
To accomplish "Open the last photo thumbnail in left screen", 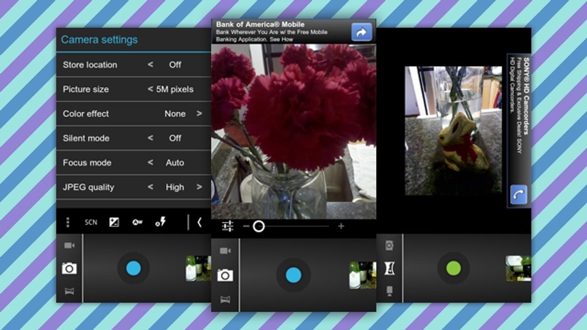I will (x=198, y=268).
